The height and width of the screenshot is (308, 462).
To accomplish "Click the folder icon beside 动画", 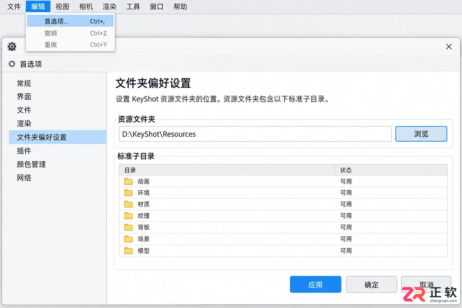I will click(x=128, y=181).
